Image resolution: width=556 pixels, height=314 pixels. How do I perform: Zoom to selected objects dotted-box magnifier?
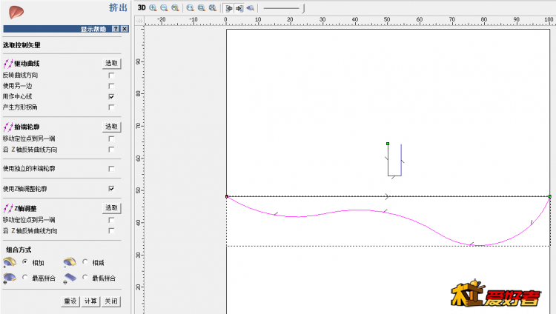(213, 8)
